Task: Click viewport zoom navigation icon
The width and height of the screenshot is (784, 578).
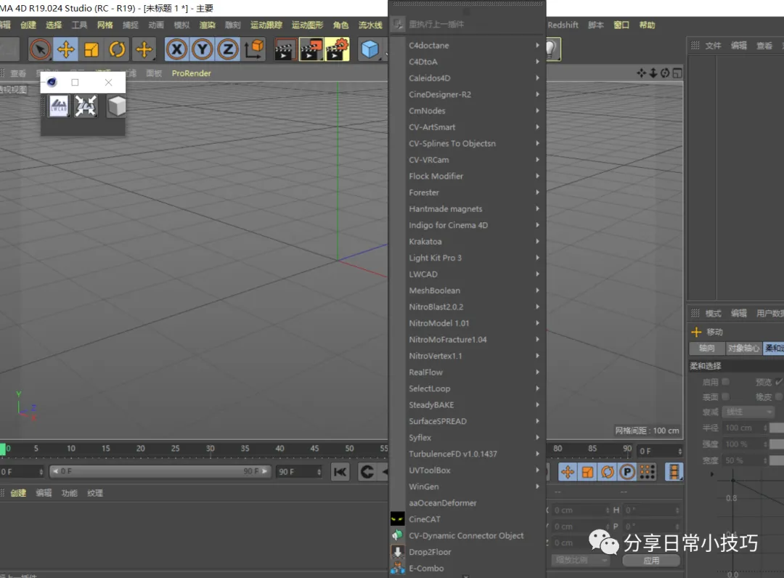Action: point(653,73)
